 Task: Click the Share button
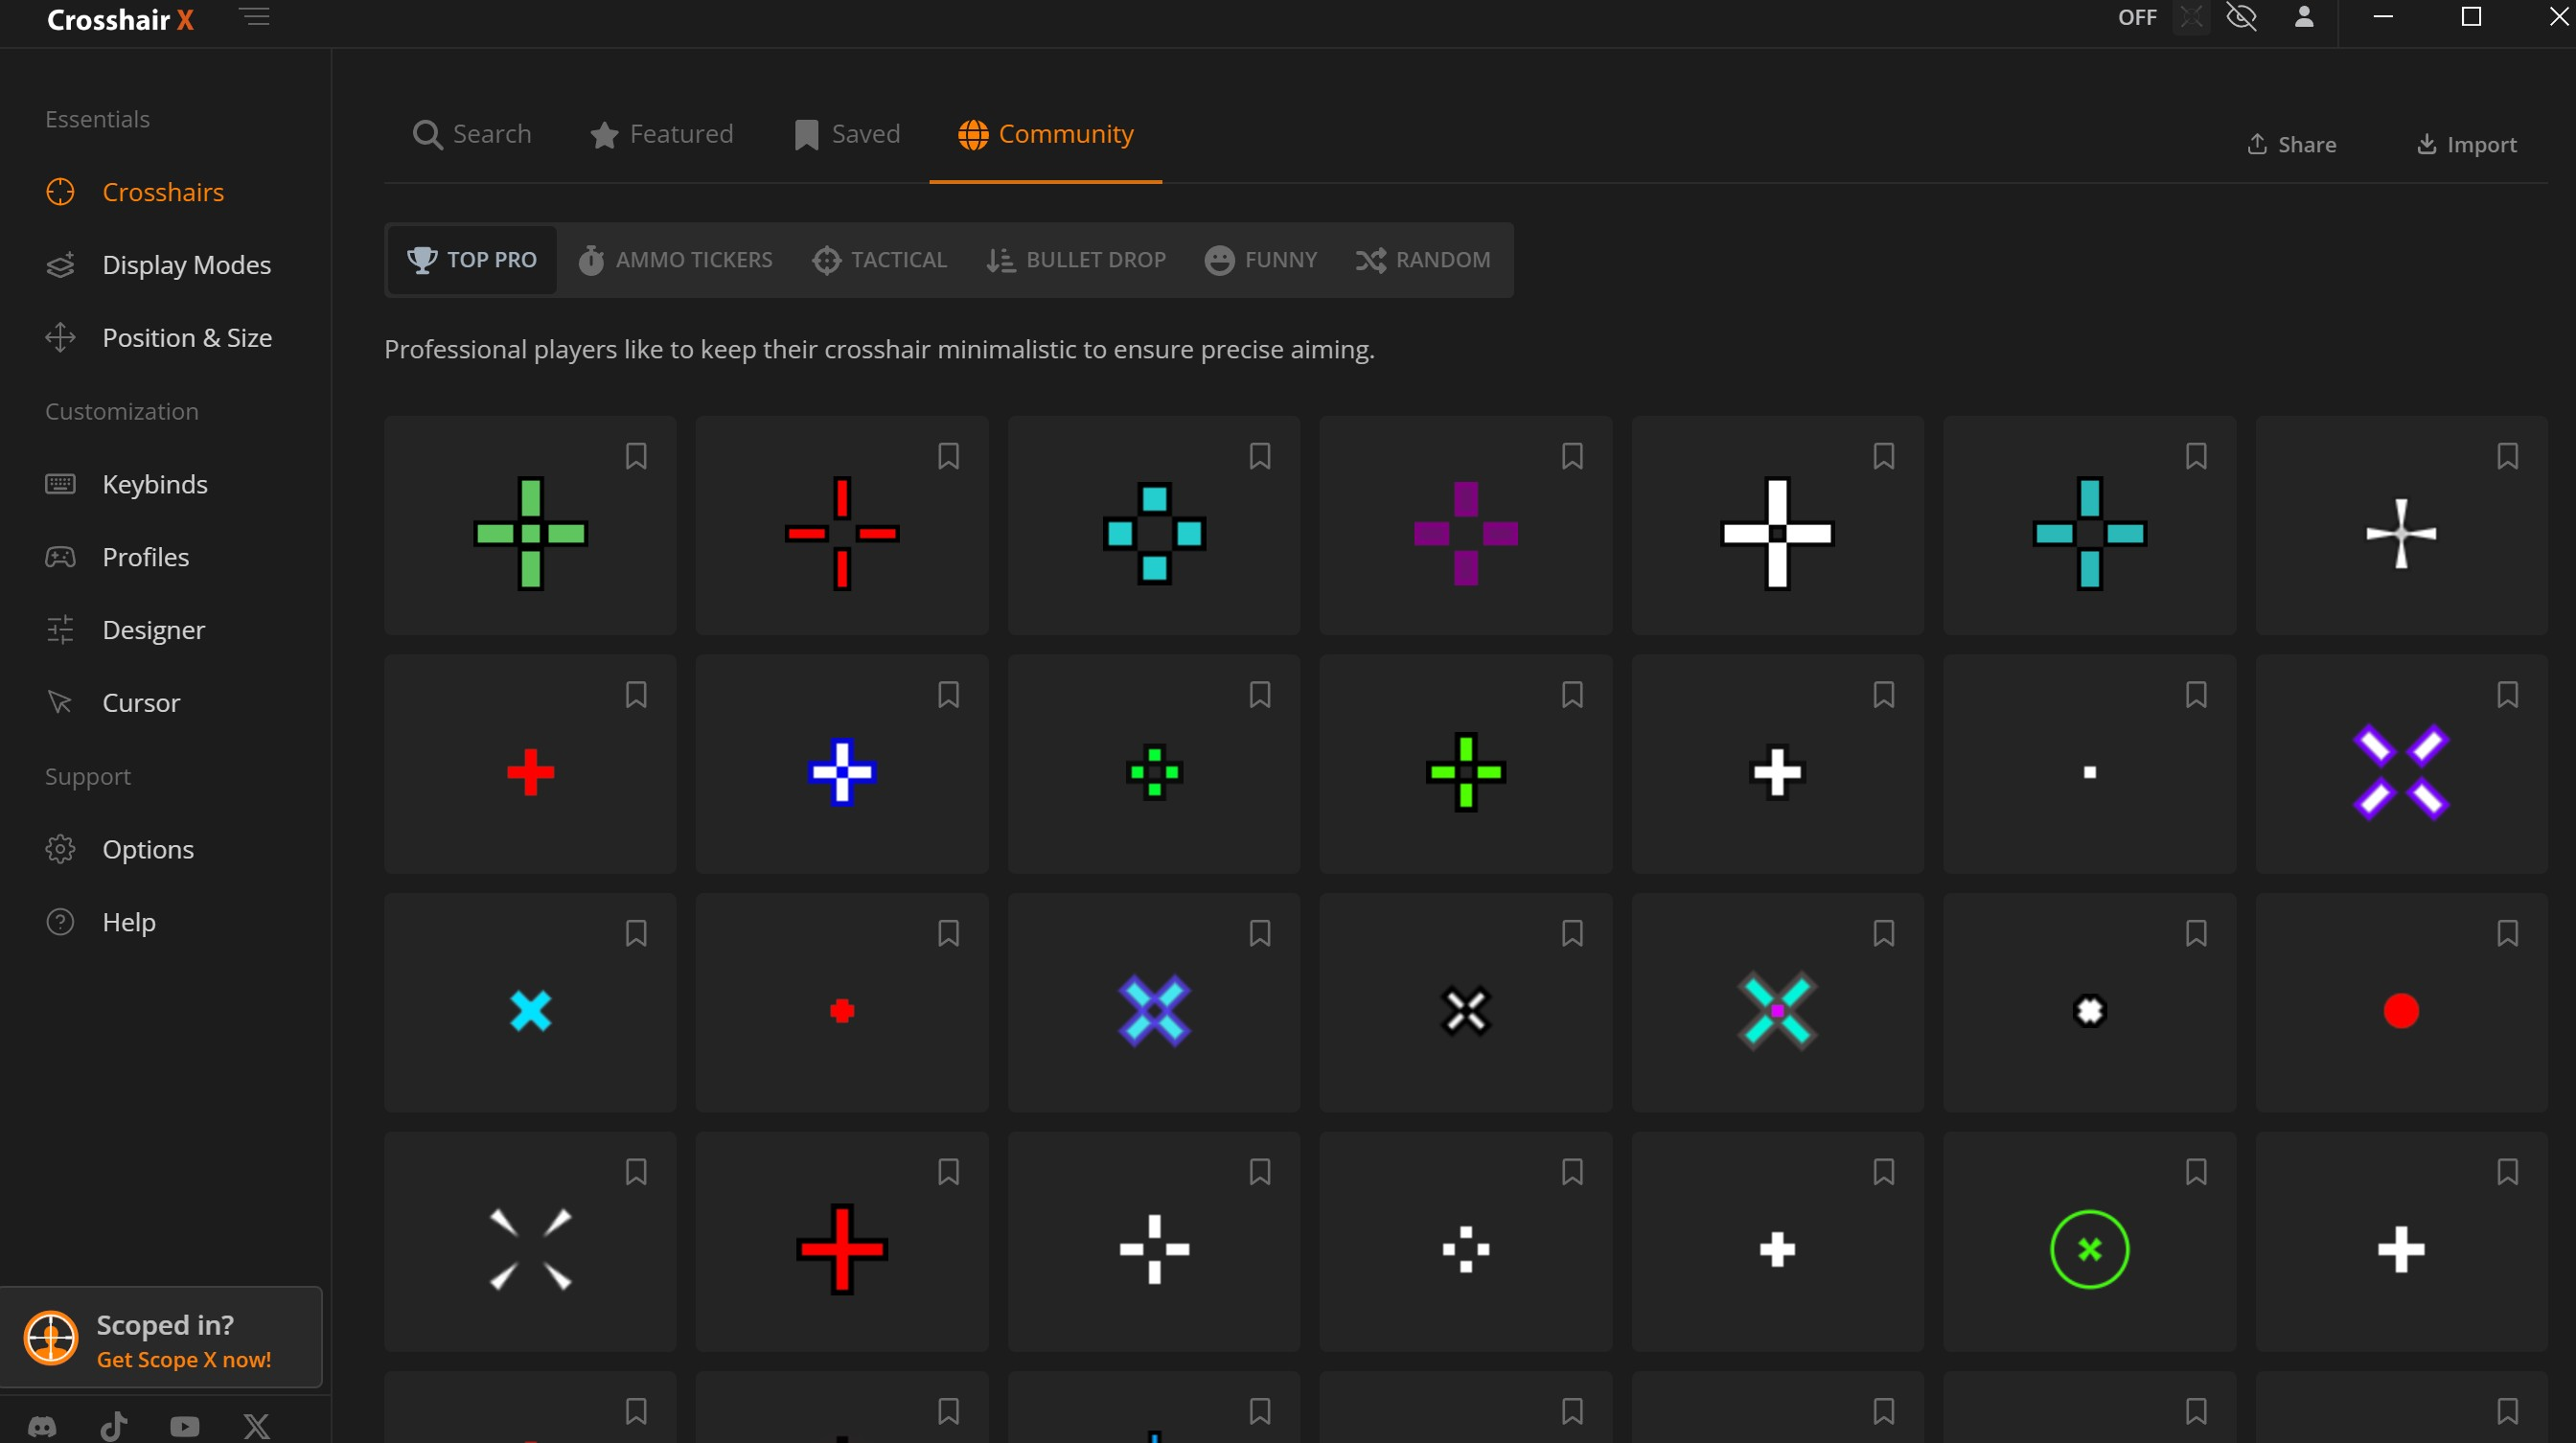(2291, 145)
